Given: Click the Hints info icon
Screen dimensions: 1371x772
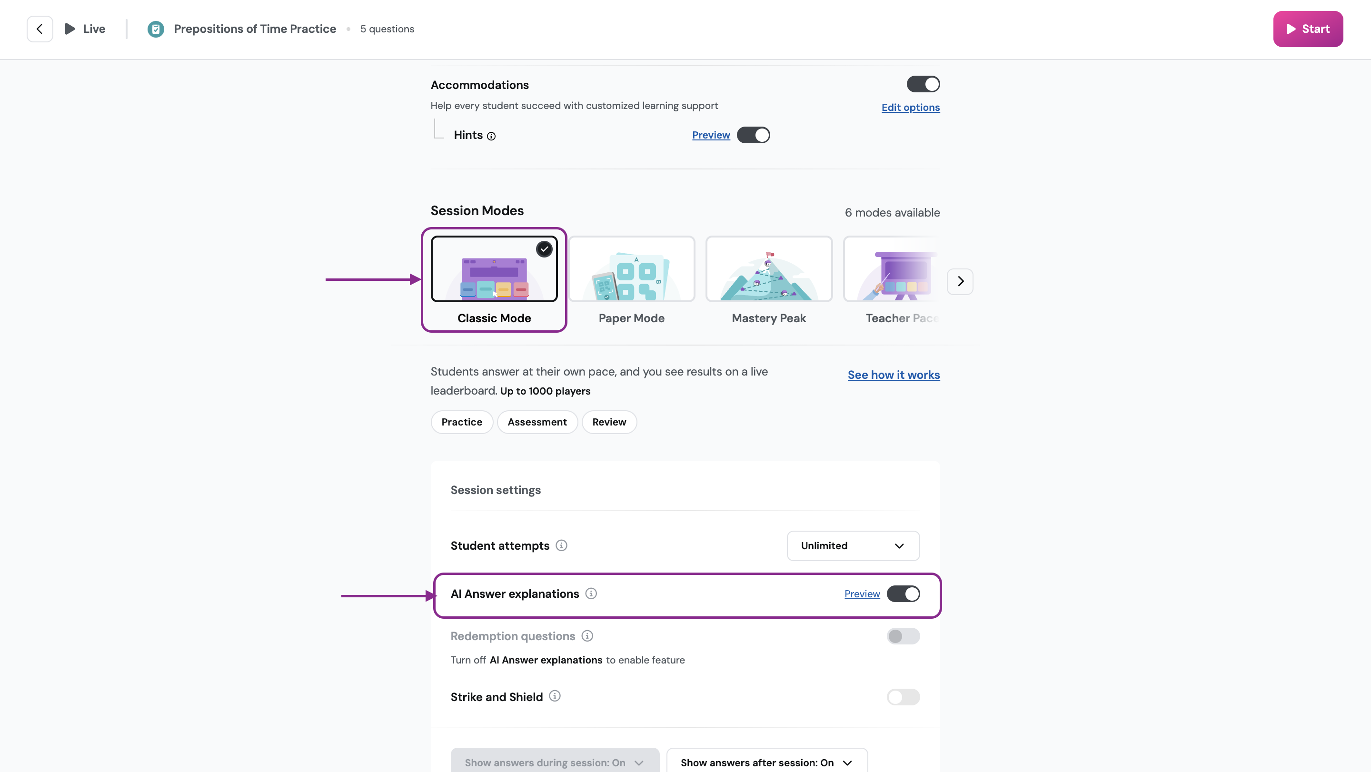Looking at the screenshot, I should tap(491, 136).
